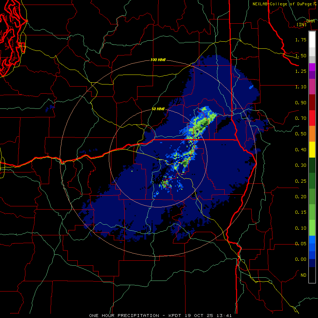The height and width of the screenshot is (318, 318).
Task: Click the "1.75" legend value
Action: coord(301,40)
